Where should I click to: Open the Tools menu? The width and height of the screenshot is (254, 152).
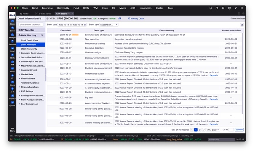point(171,8)
